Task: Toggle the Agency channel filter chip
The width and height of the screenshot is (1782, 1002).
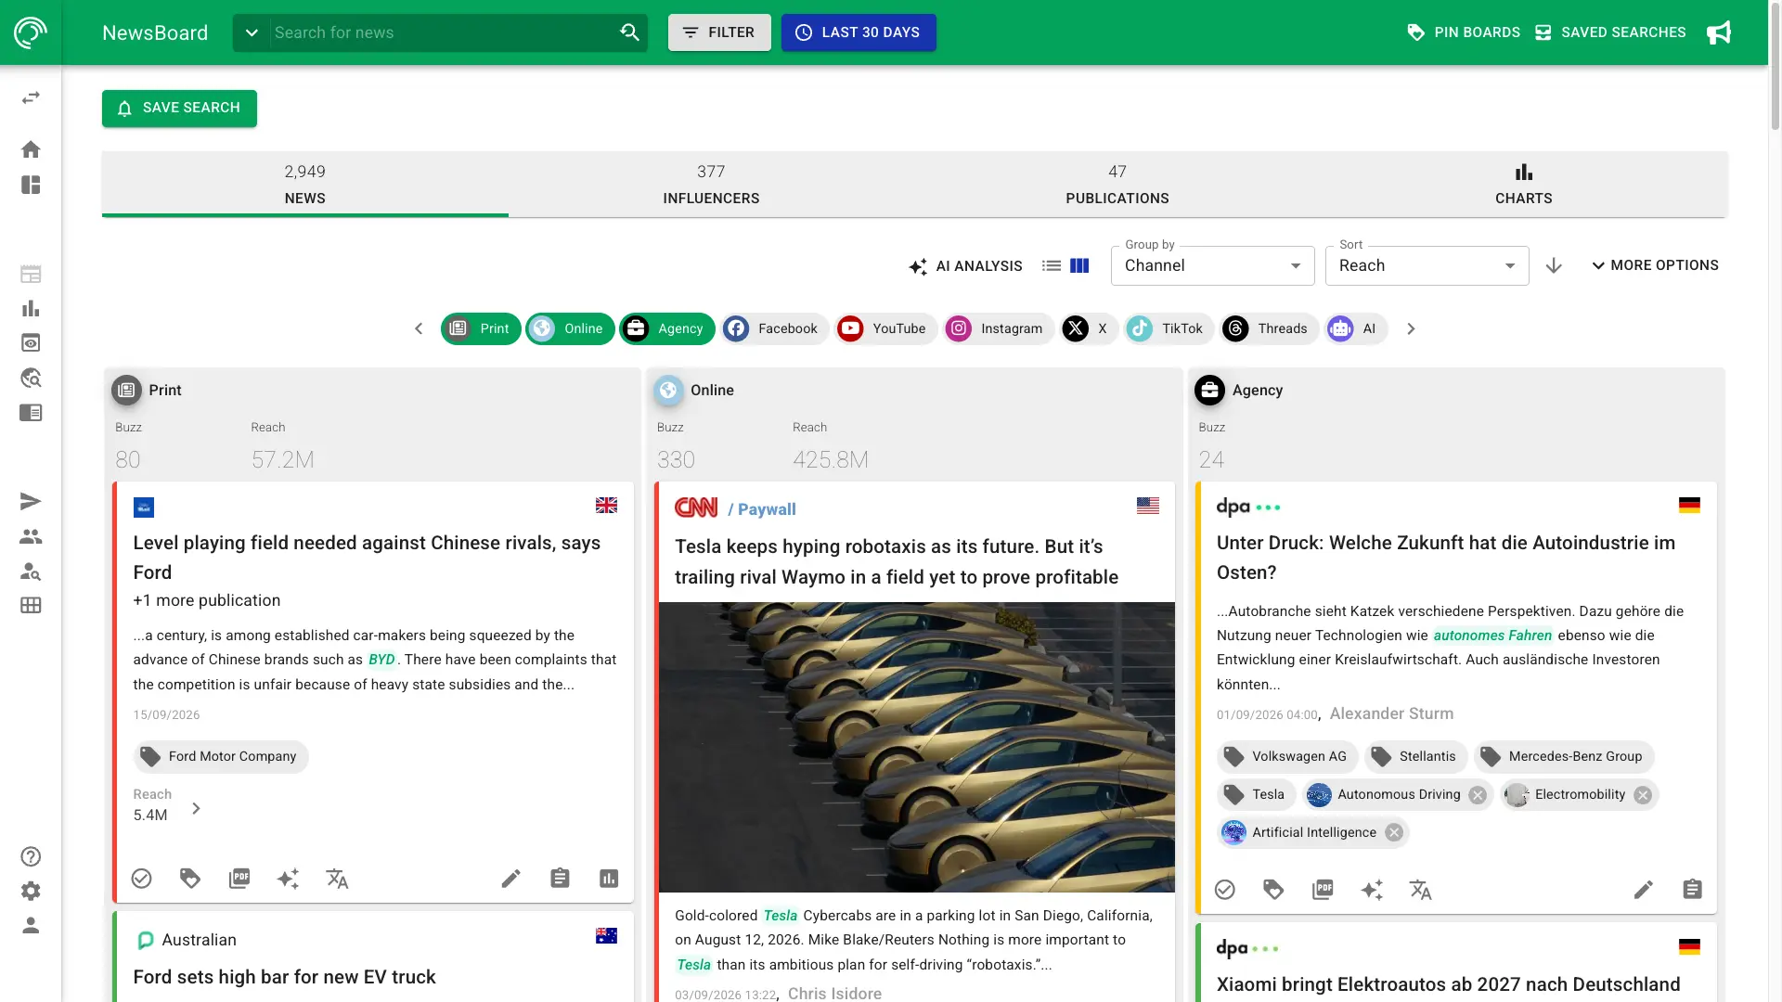Action: point(667,328)
